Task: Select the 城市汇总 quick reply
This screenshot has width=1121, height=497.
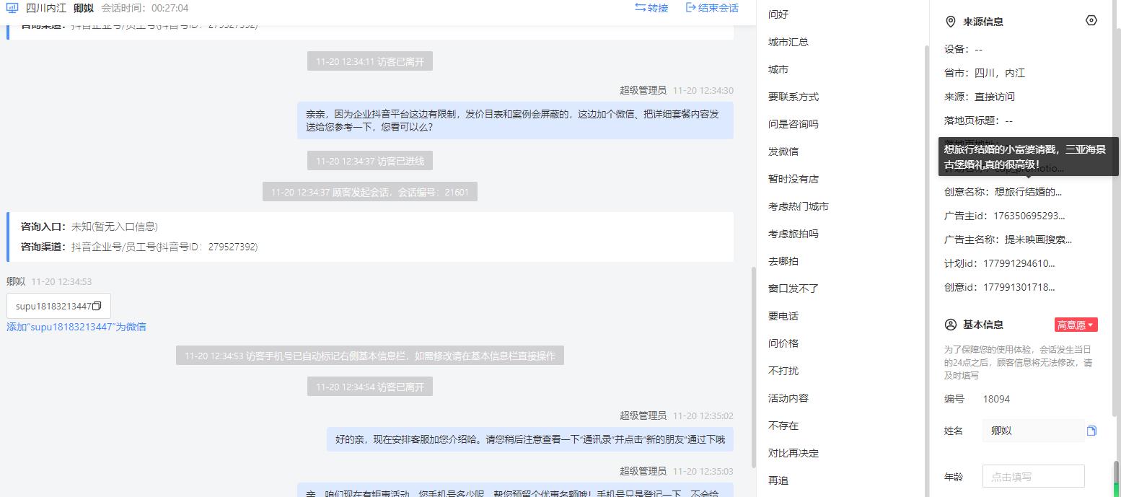Action: pyautogui.click(x=788, y=42)
